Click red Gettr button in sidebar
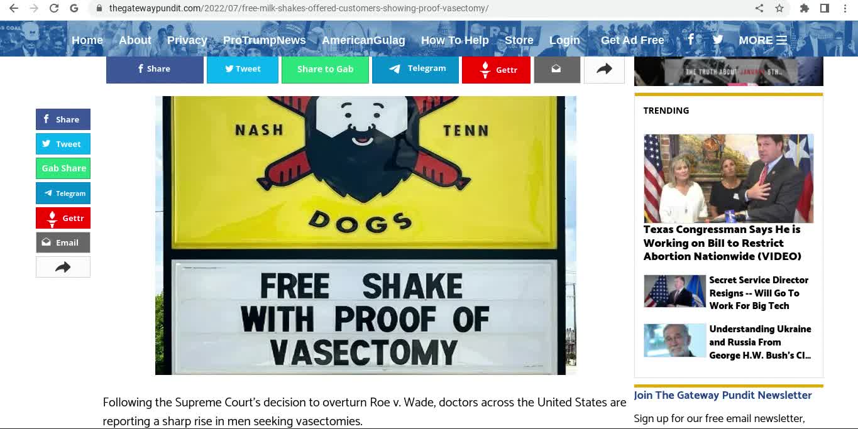 click(x=63, y=218)
